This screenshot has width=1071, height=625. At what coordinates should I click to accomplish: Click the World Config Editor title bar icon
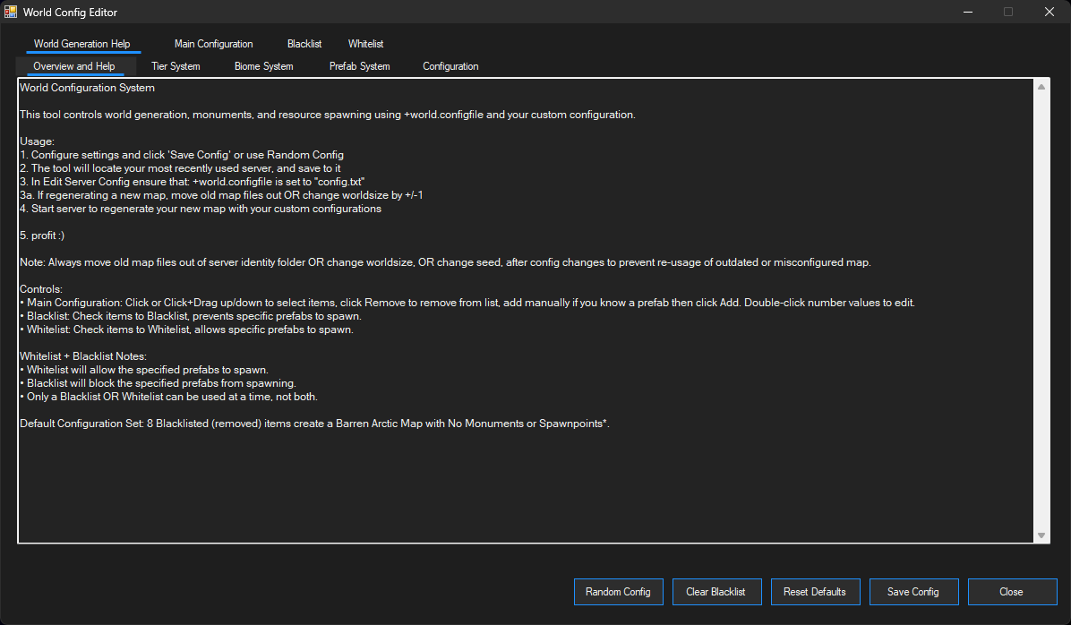tap(13, 12)
